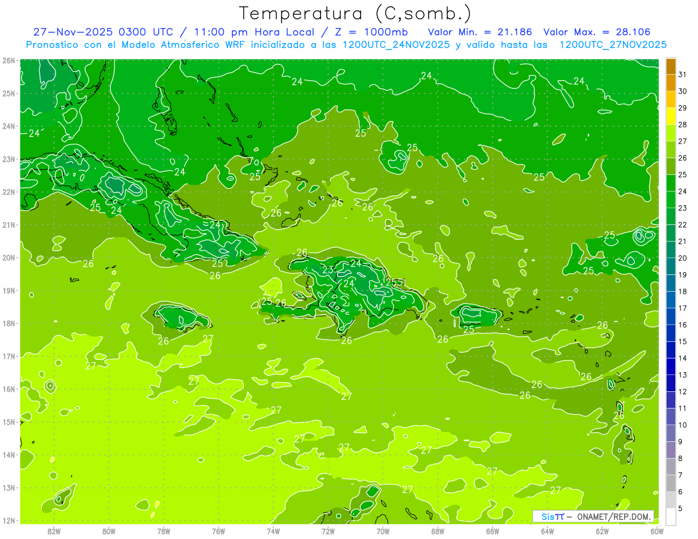This screenshot has width=698, height=539.
Task: Click the orange legend swatch between 30 and 31
Action: pyautogui.click(x=671, y=83)
